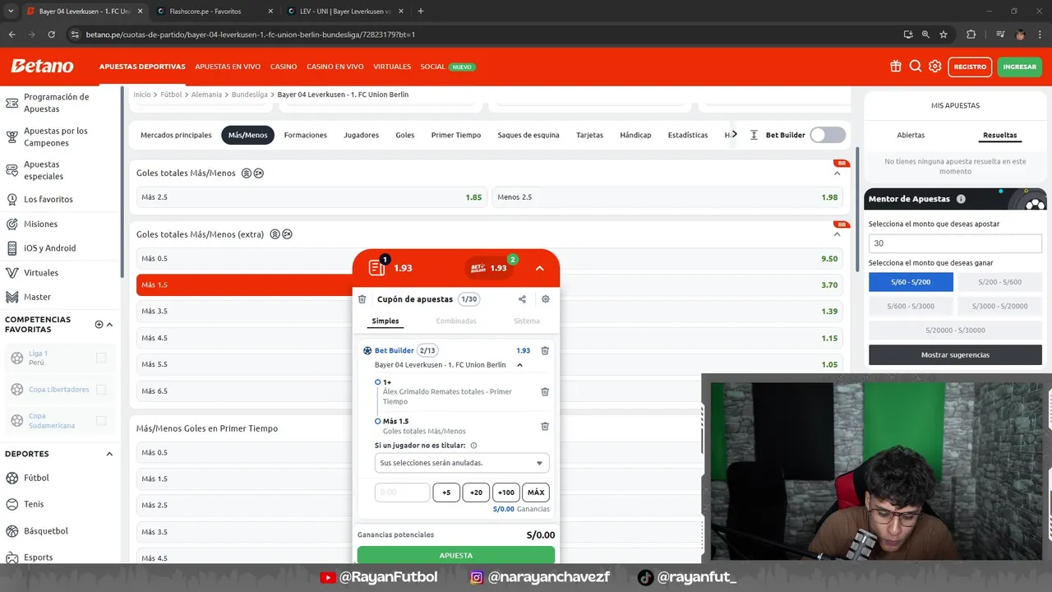This screenshot has height=592, width=1052.
Task: Open the Programación de Apuestas sidebar icon
Action: tap(12, 103)
